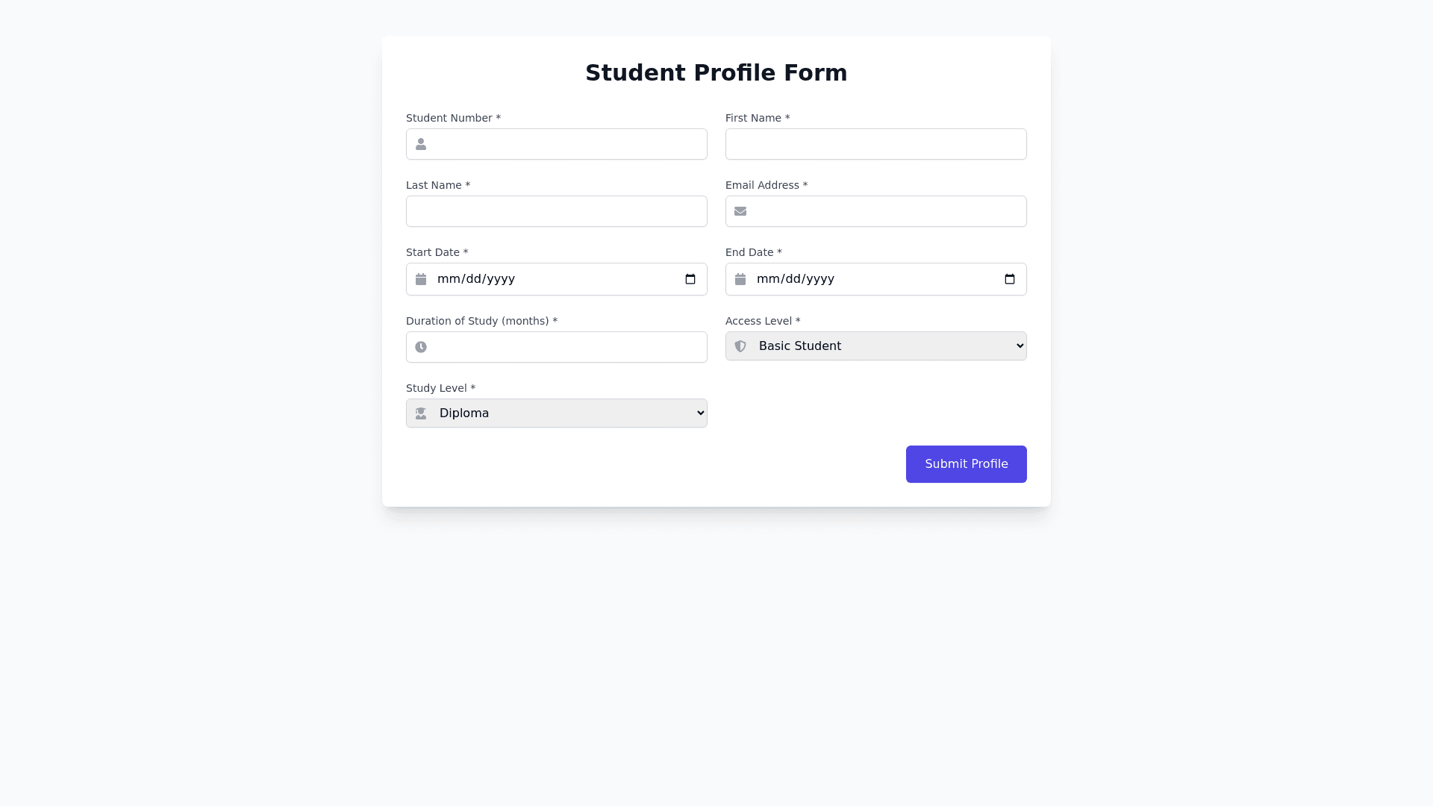
Task: Open the End Date calendar picker
Action: click(1010, 279)
